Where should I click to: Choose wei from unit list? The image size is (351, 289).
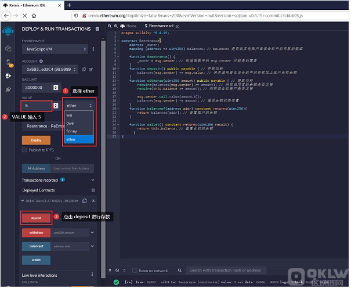tap(79, 115)
